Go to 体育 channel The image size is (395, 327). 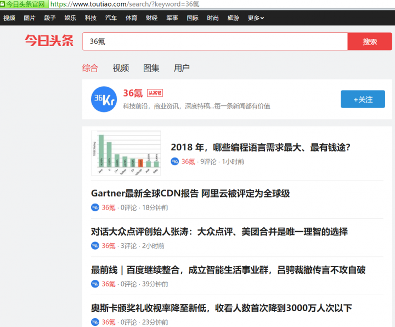131,18
